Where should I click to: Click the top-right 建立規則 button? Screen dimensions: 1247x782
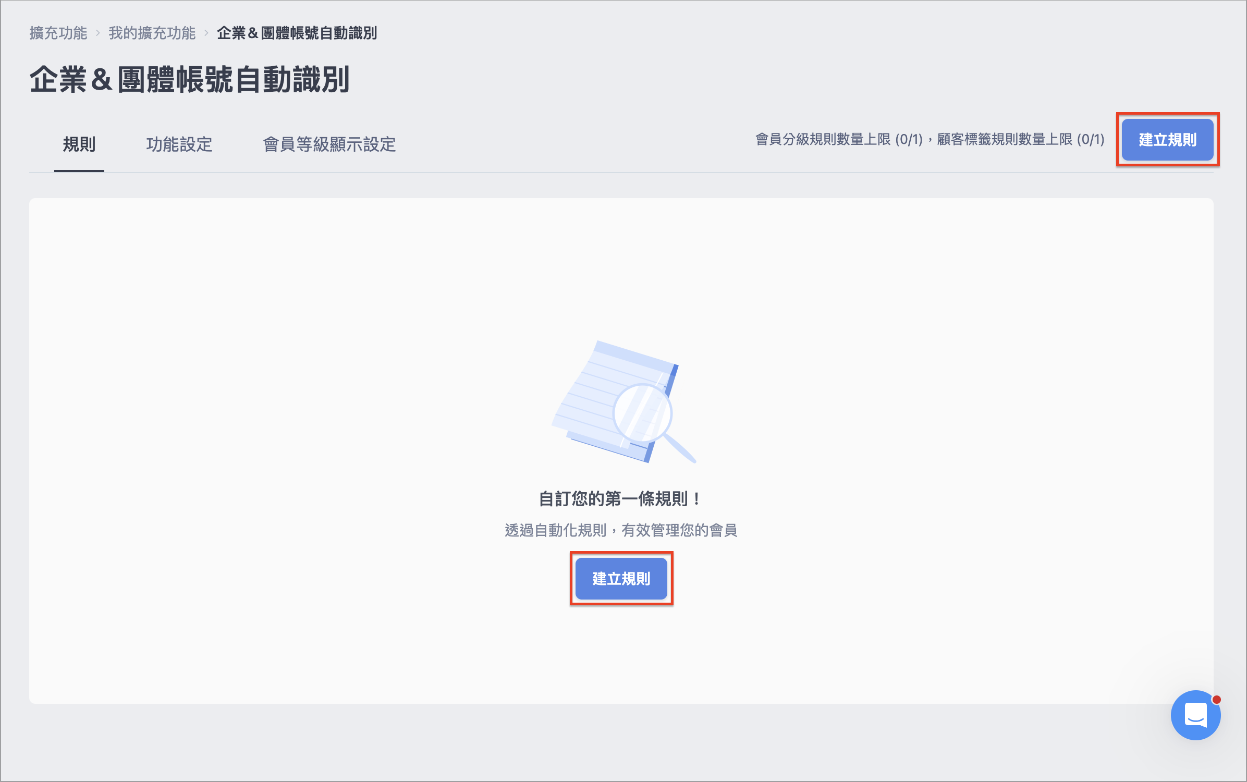(x=1167, y=140)
